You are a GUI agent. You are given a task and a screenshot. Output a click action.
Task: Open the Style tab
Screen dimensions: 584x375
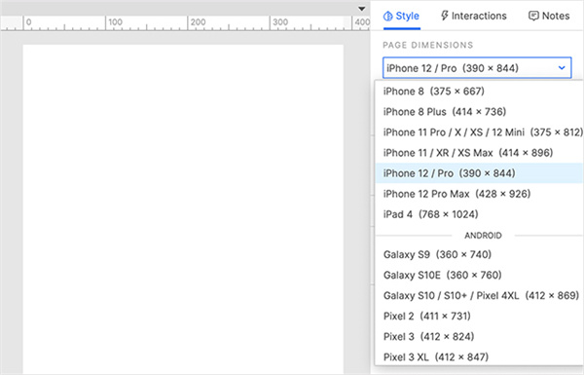coord(401,16)
